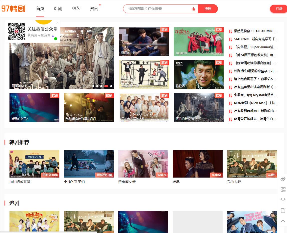Image resolution: width=287 pixels, height=233 pixels.
Task: Open news 《经常请吃饭的漂亮姐姐》
Action: (x=255, y=63)
